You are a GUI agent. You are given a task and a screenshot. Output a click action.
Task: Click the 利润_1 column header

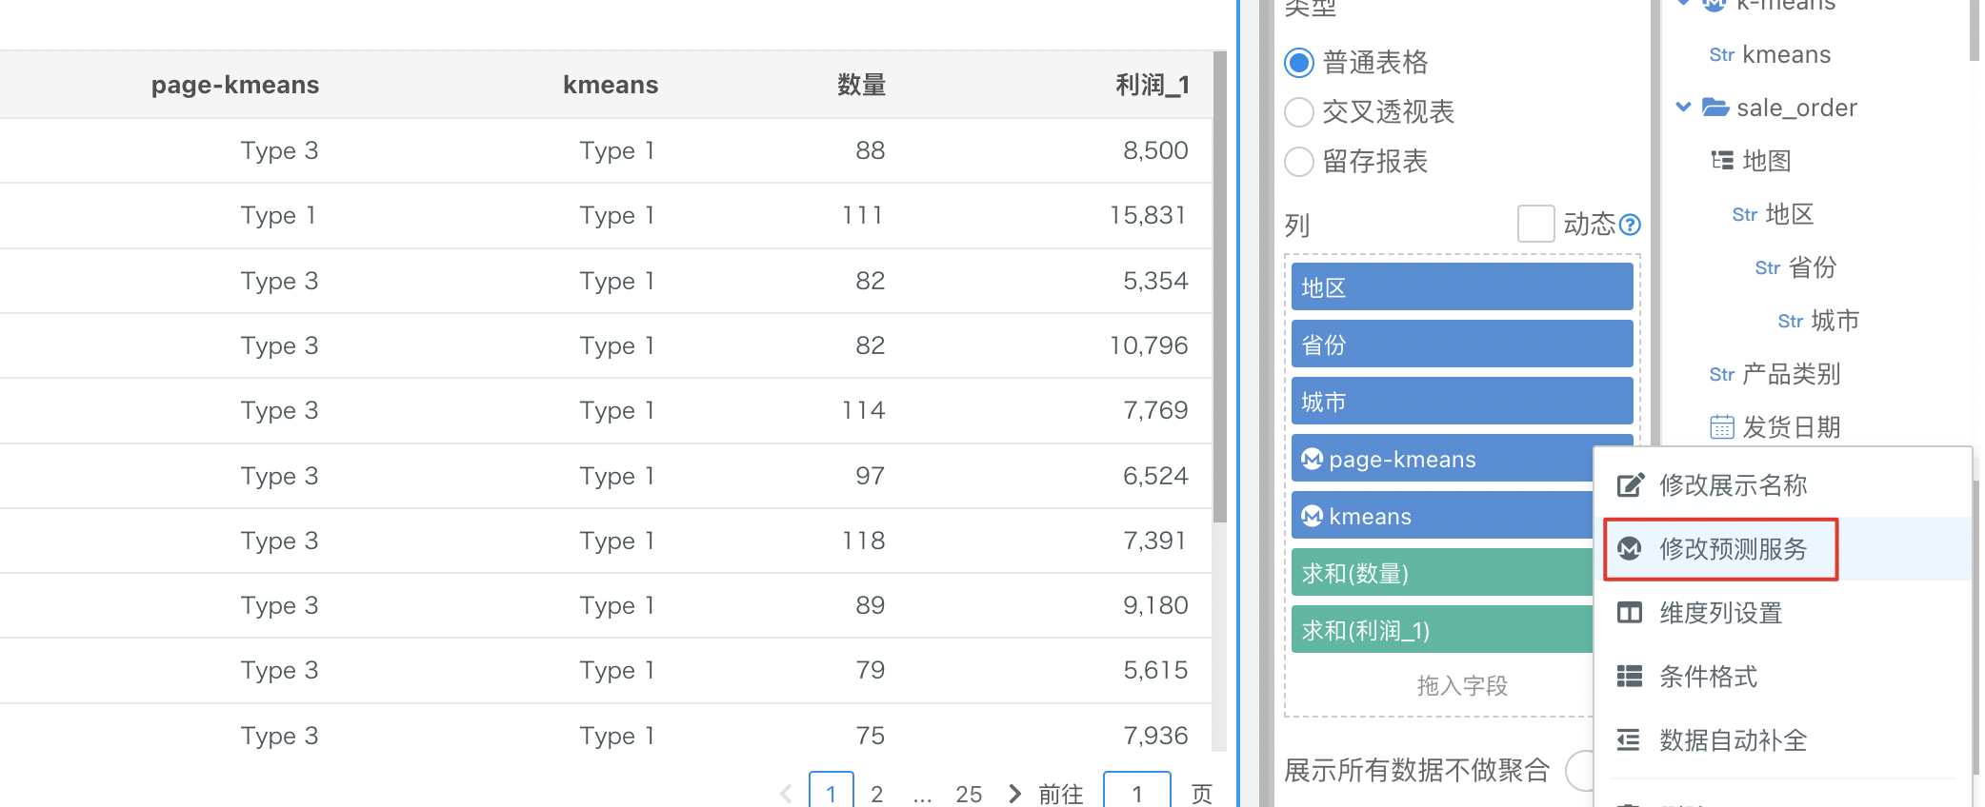coord(1153,85)
